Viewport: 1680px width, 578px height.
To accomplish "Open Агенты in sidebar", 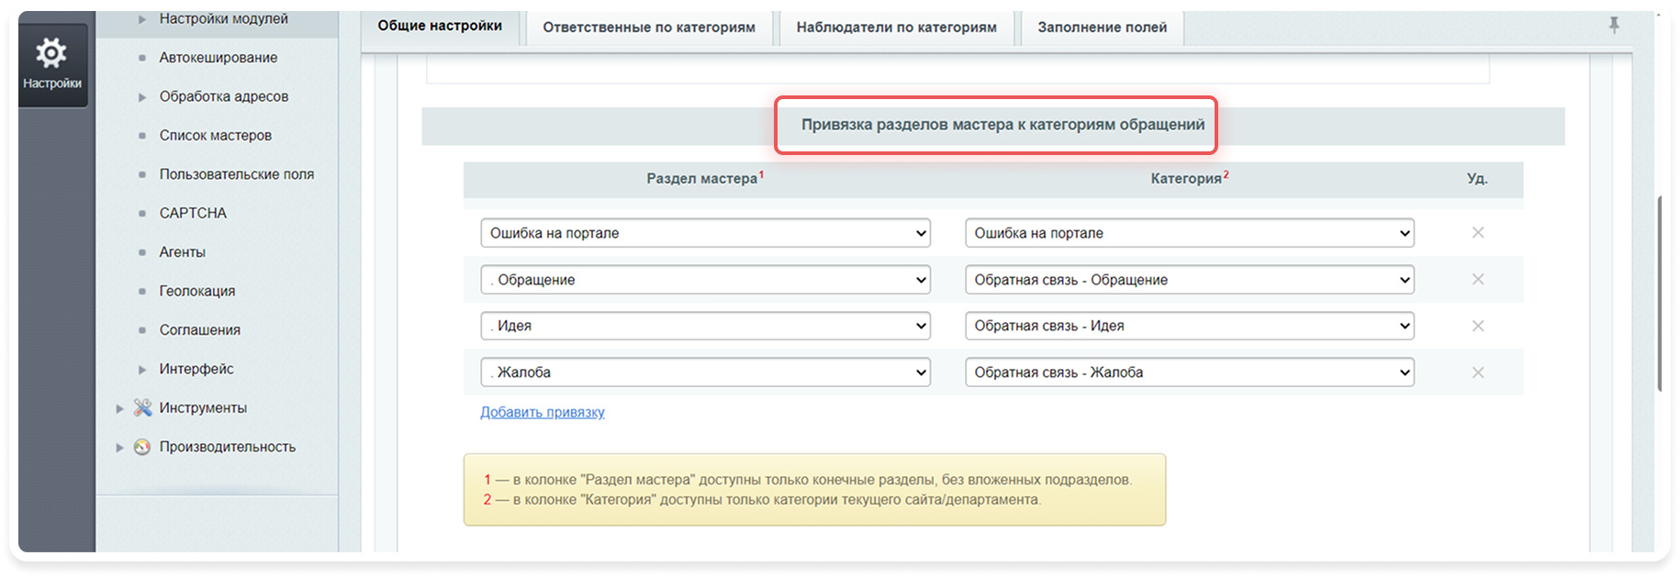I will click(183, 252).
